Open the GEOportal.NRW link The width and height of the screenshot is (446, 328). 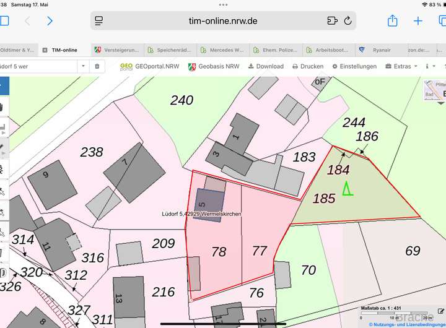coord(147,66)
